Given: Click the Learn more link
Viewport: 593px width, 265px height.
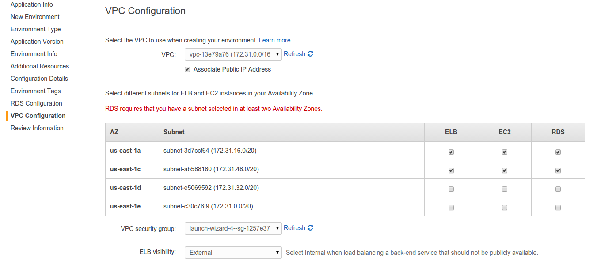Looking at the screenshot, I should 275,40.
